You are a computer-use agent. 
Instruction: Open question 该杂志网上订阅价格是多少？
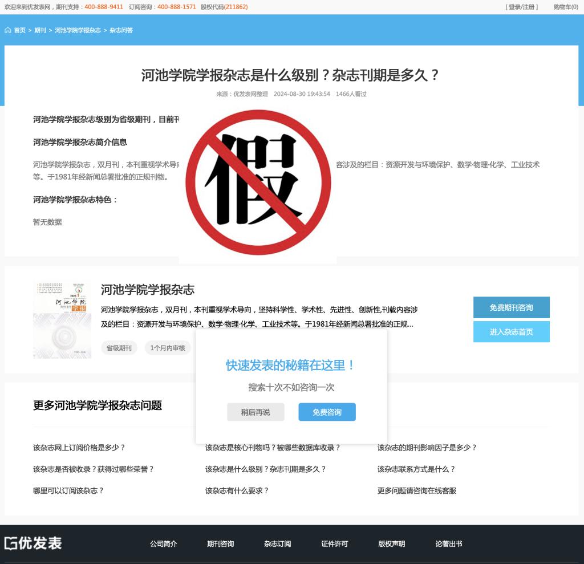pos(79,448)
